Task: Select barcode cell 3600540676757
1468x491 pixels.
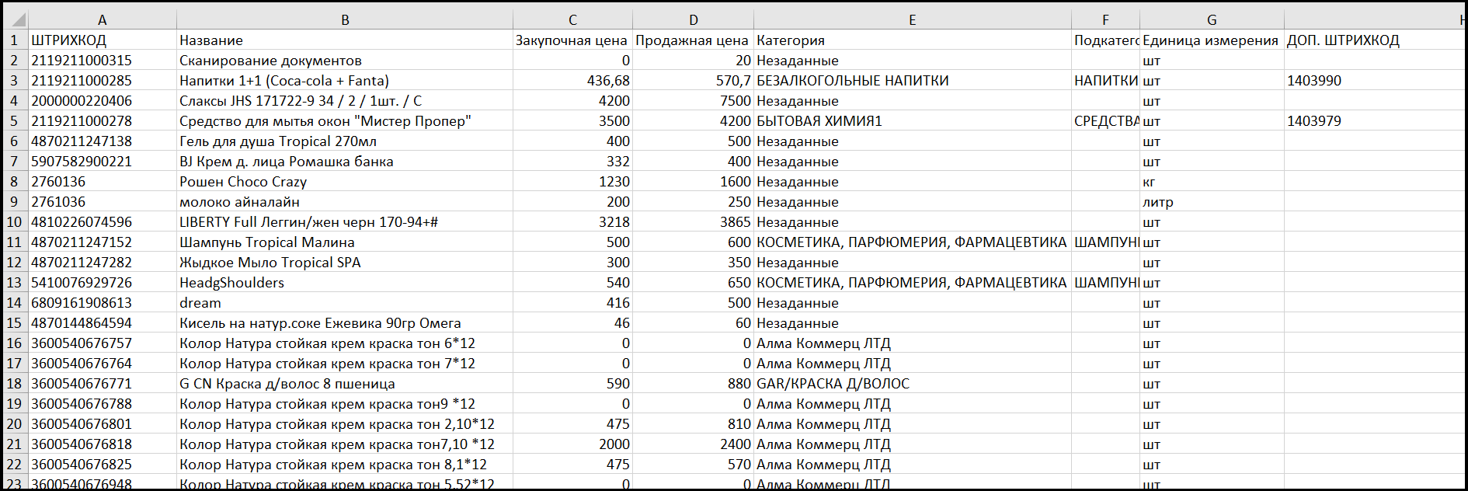Action: [x=103, y=343]
